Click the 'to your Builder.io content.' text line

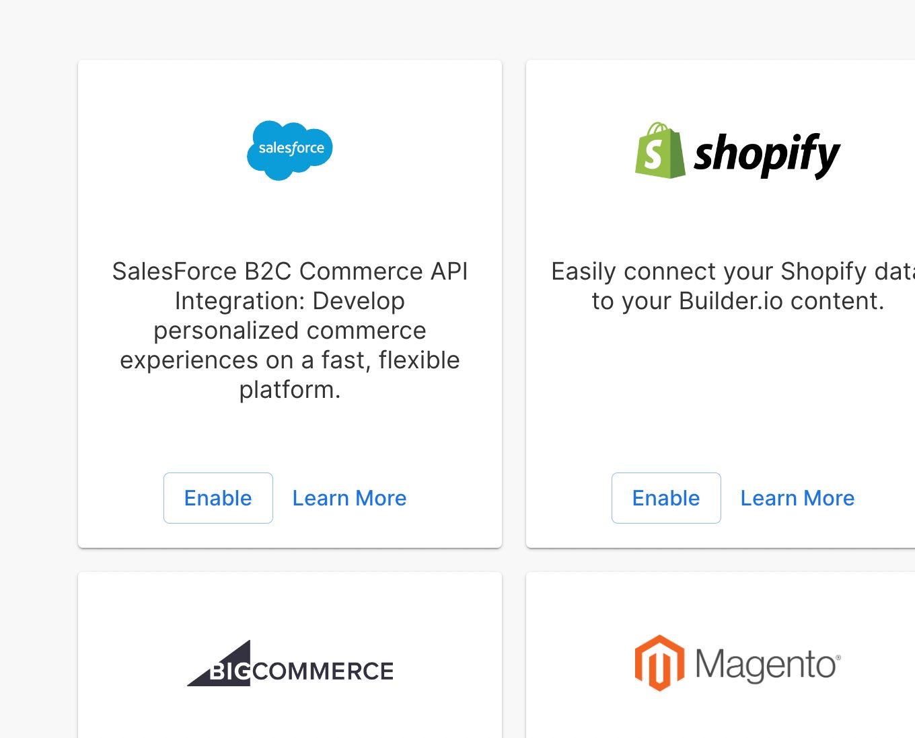(x=738, y=301)
